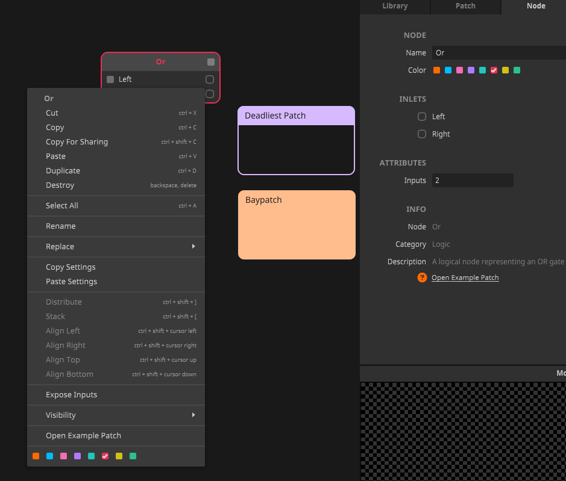
Task: Choose the green swatch in the context menu
Action: (x=133, y=456)
